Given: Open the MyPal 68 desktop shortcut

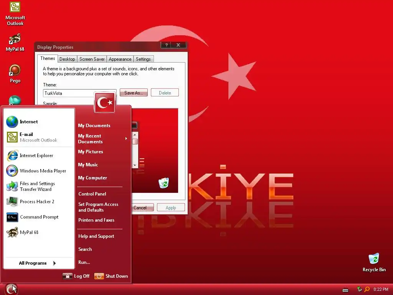Looking at the screenshot, I should (x=15, y=43).
